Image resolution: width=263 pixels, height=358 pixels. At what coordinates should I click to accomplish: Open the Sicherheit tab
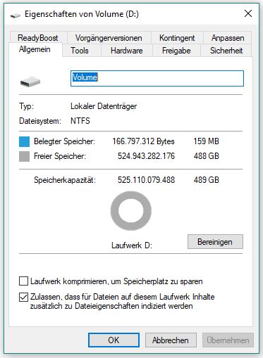point(226,51)
